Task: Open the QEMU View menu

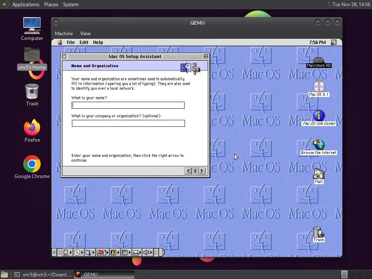Action: (85, 33)
